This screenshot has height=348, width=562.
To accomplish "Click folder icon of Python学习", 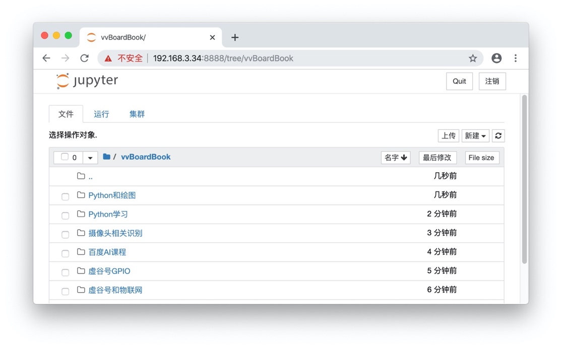I will click(81, 214).
